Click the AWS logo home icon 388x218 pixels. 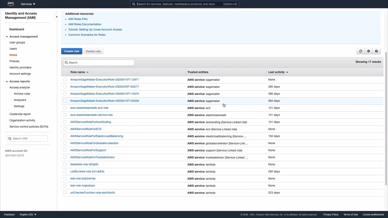(11, 4)
